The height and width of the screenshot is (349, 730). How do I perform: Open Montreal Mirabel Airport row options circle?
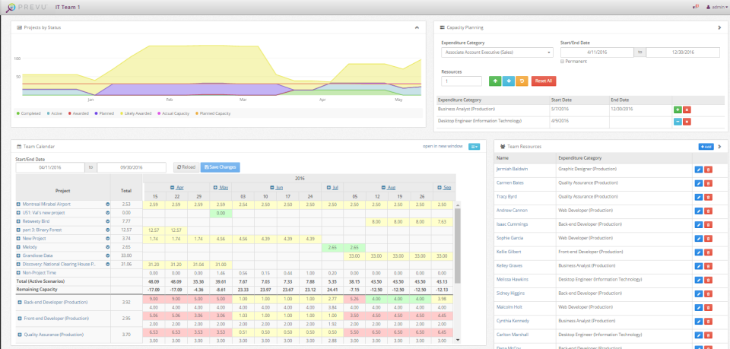coord(107,205)
